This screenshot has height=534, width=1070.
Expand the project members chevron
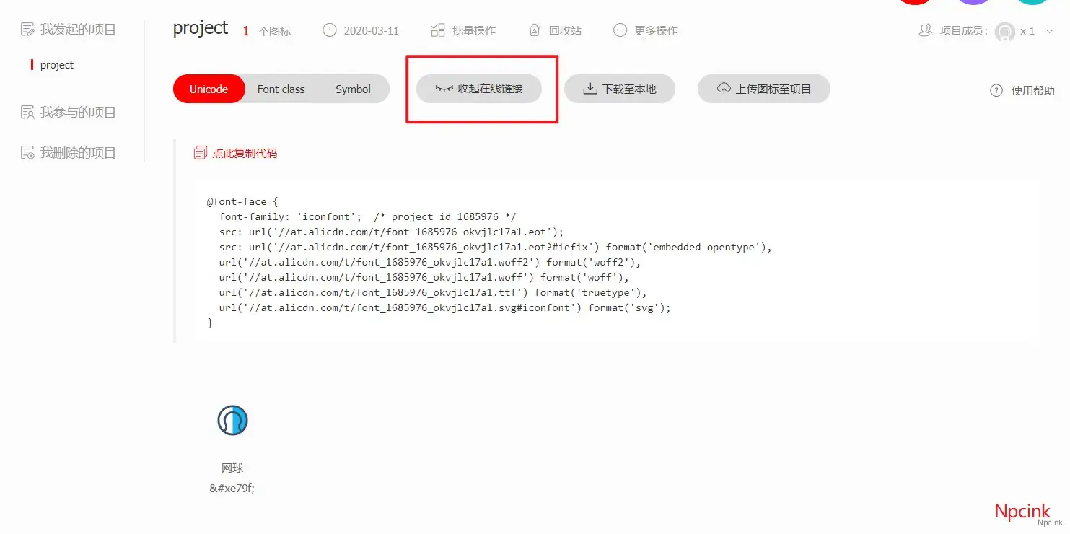tap(1049, 32)
